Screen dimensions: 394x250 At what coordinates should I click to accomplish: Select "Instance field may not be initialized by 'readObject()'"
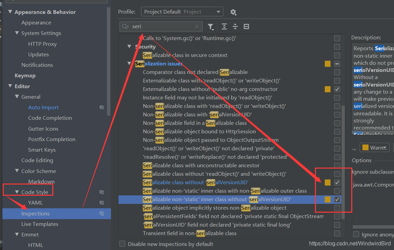pos(207,98)
